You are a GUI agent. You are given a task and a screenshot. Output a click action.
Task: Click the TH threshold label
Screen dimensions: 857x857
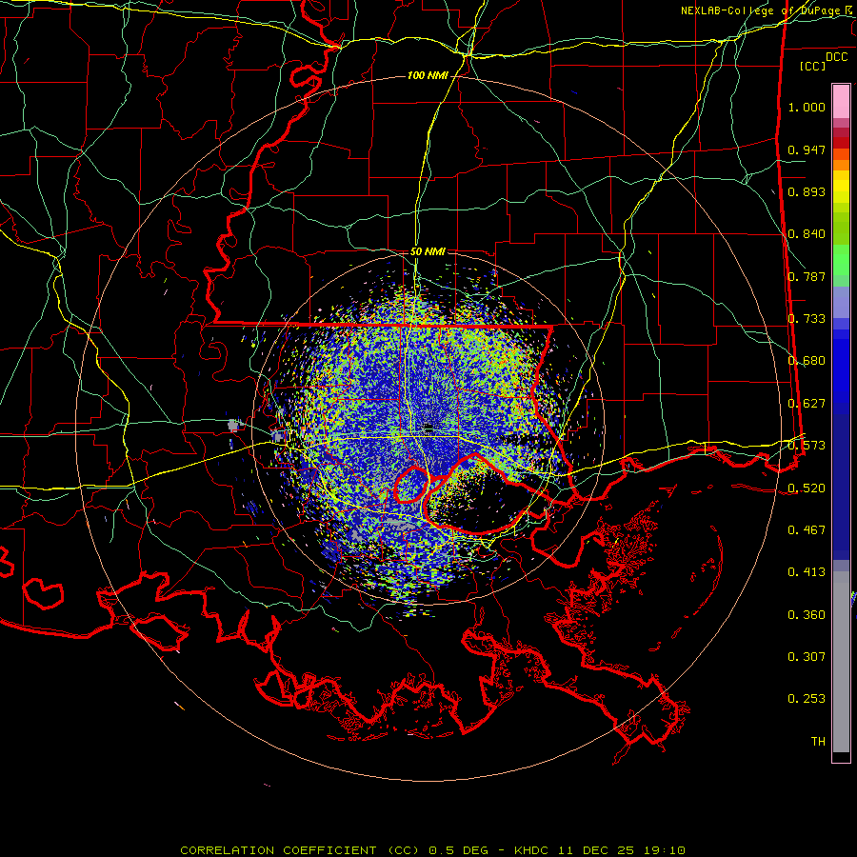tap(818, 742)
